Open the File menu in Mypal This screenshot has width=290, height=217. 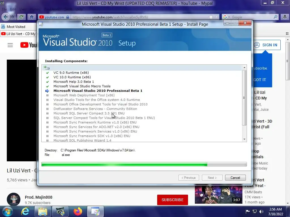tap(4, 9)
